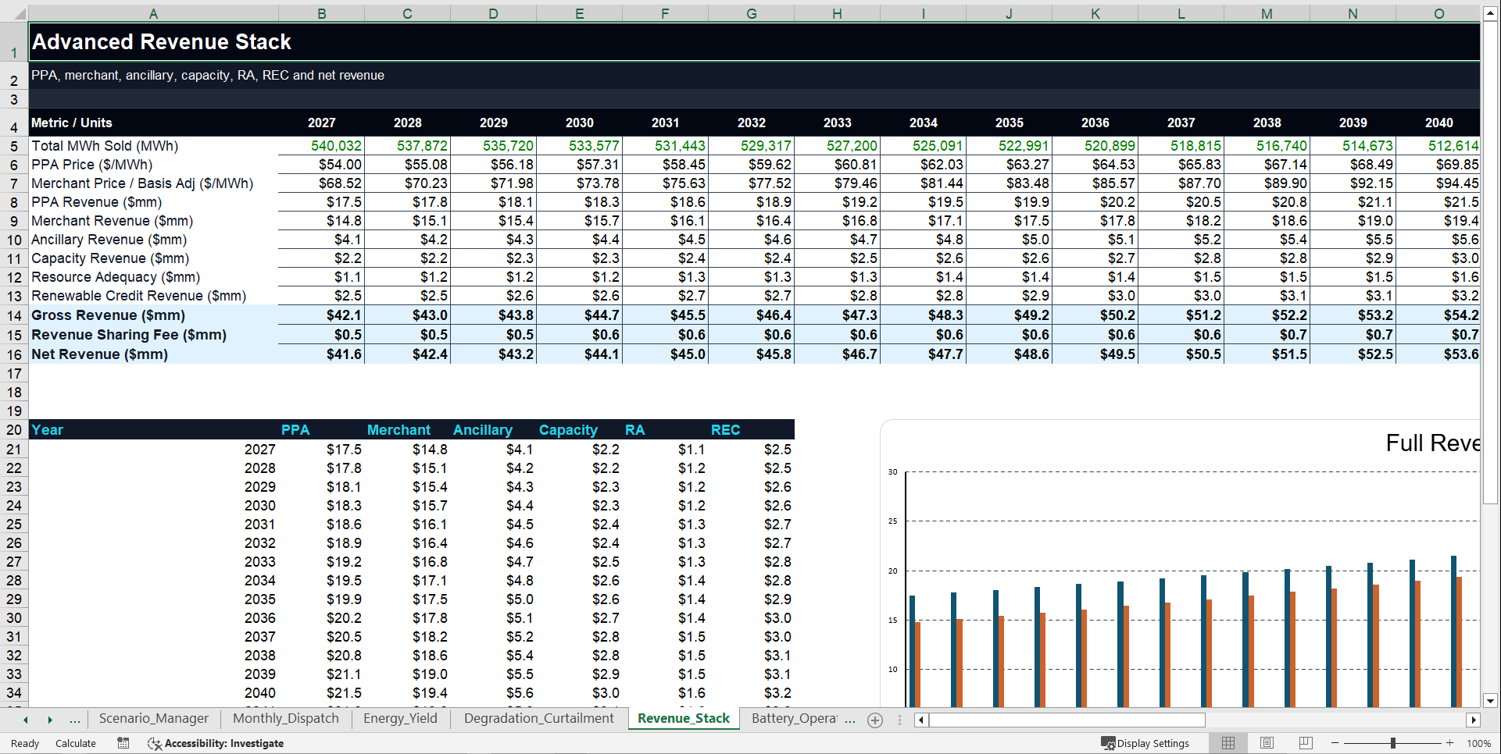Switch to Page Layout view
This screenshot has width=1501, height=754.
(x=1267, y=743)
